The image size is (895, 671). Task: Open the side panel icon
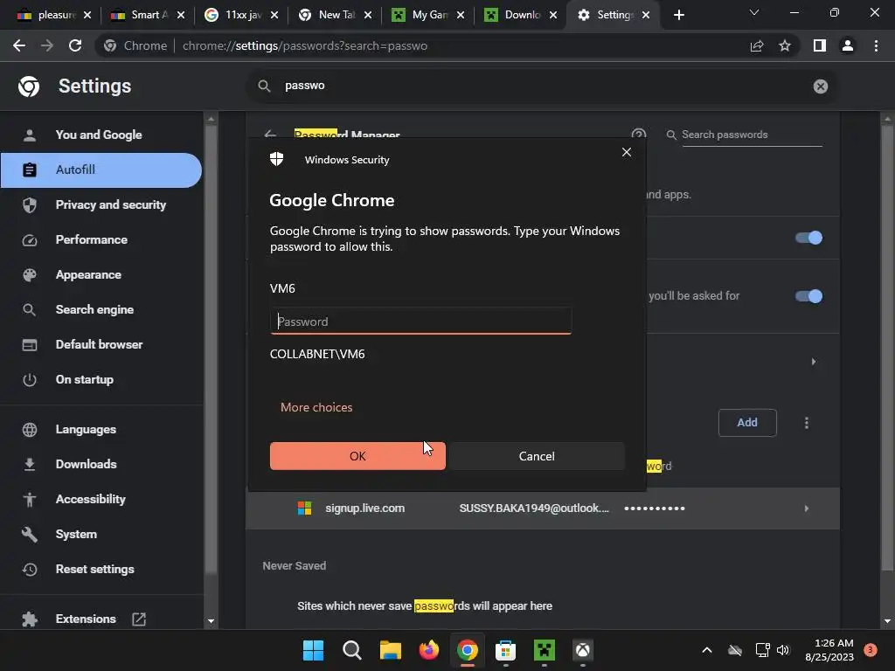[820, 45]
